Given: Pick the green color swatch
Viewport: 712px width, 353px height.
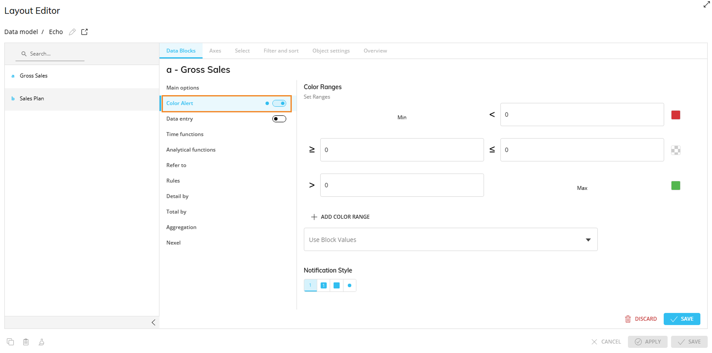Looking at the screenshot, I should pos(676,186).
